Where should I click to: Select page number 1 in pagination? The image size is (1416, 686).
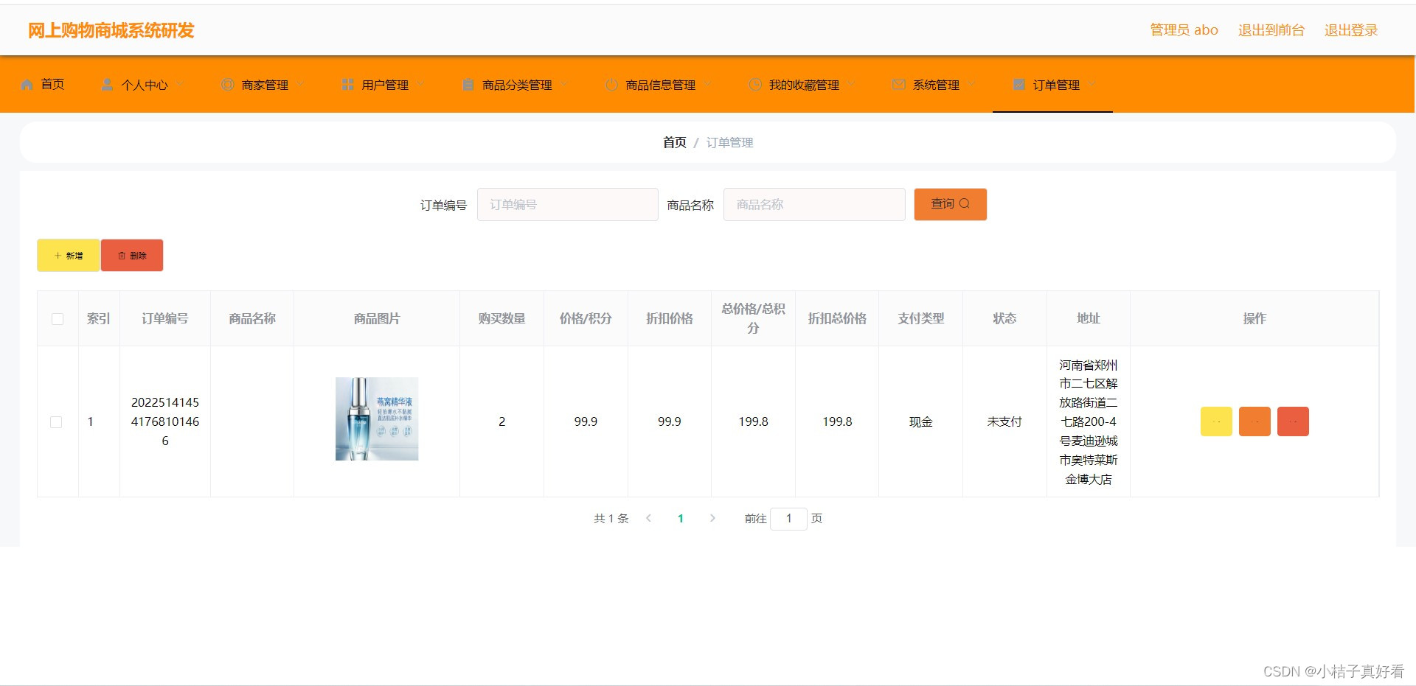[x=681, y=518]
